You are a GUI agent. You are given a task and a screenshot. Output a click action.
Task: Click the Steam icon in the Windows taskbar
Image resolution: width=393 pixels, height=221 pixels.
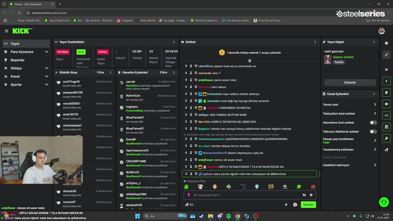pyautogui.click(x=201, y=216)
